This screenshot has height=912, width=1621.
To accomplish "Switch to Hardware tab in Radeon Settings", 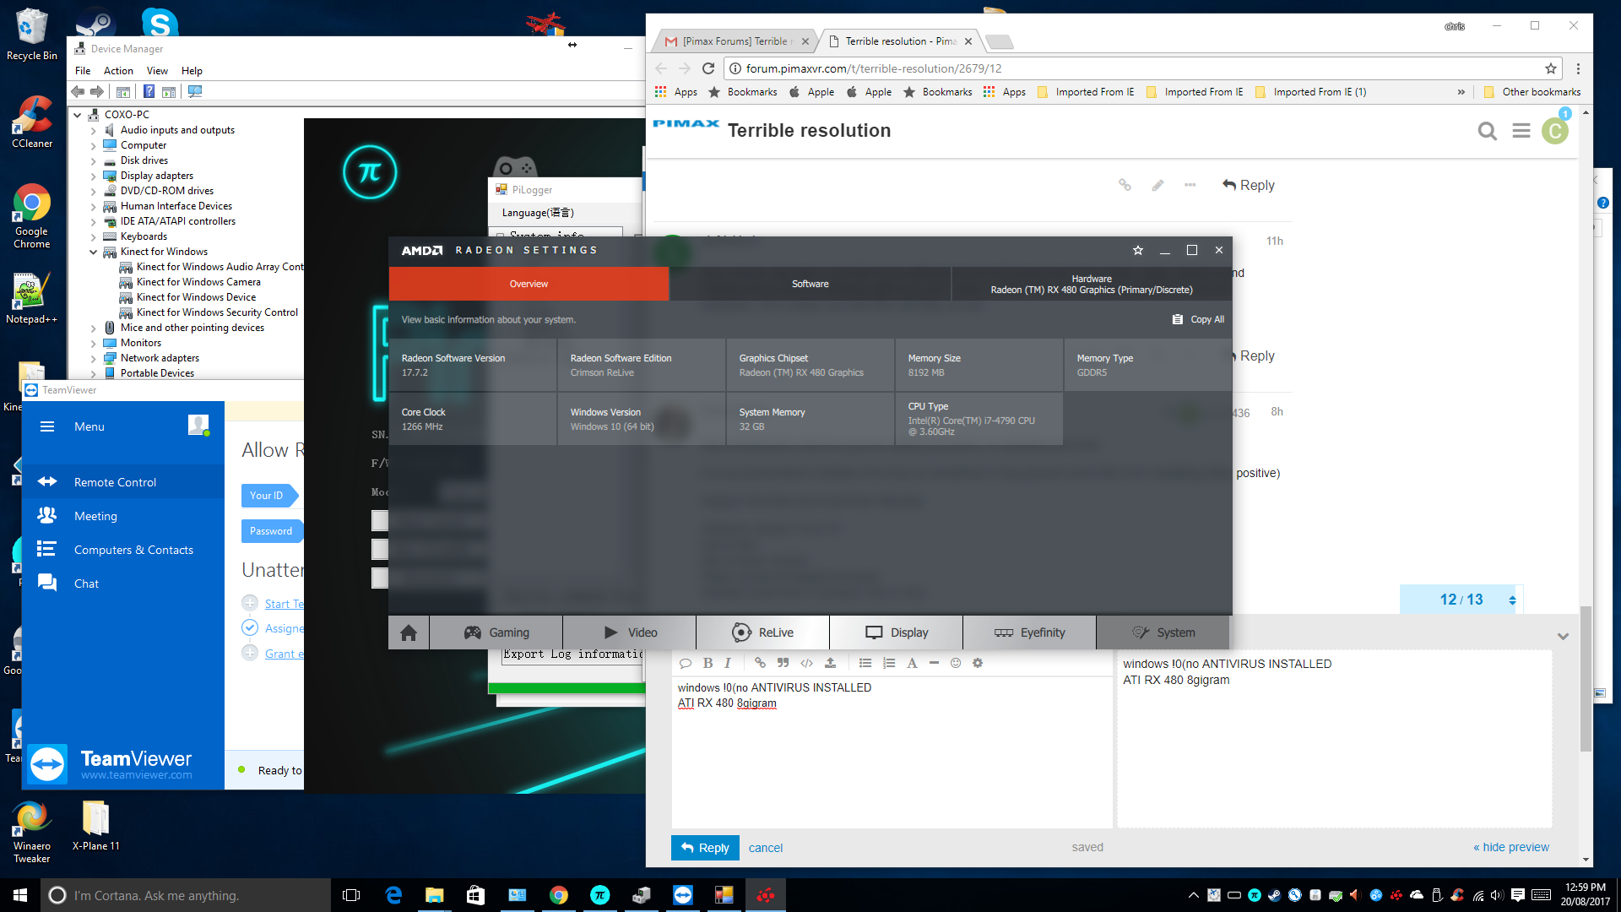I will [1092, 284].
